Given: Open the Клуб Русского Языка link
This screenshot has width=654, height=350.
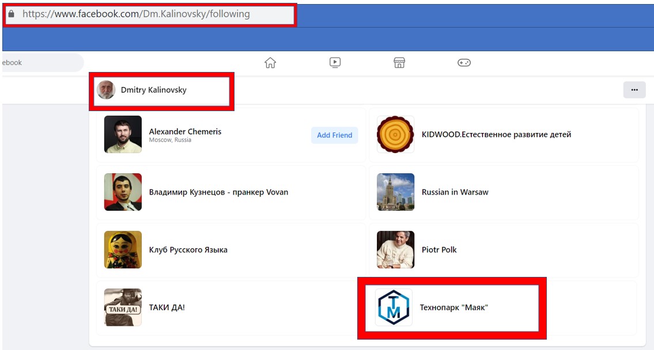Looking at the screenshot, I should point(188,250).
